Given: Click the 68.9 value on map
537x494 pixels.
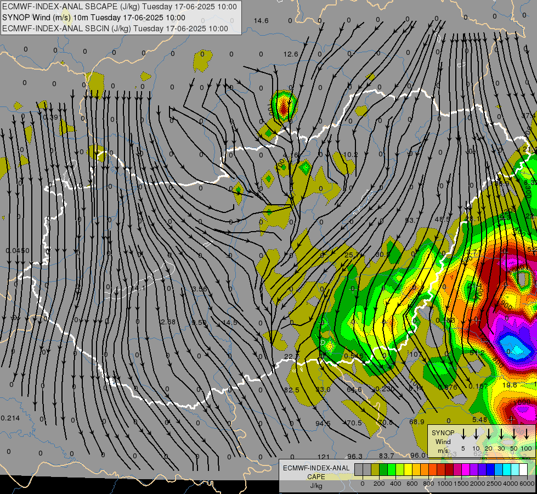Looking at the screenshot, I should point(417,422).
